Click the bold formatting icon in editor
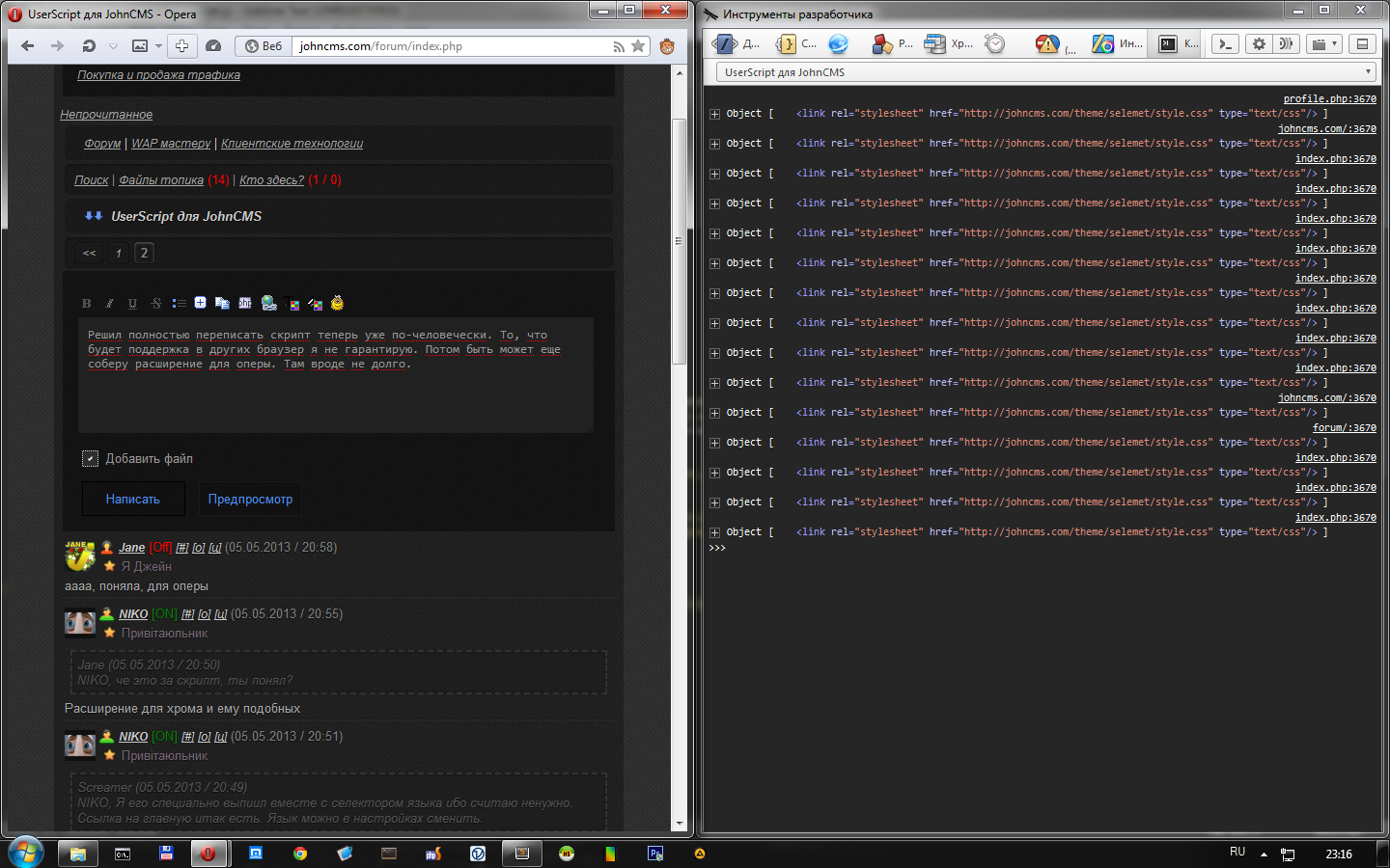 point(86,304)
